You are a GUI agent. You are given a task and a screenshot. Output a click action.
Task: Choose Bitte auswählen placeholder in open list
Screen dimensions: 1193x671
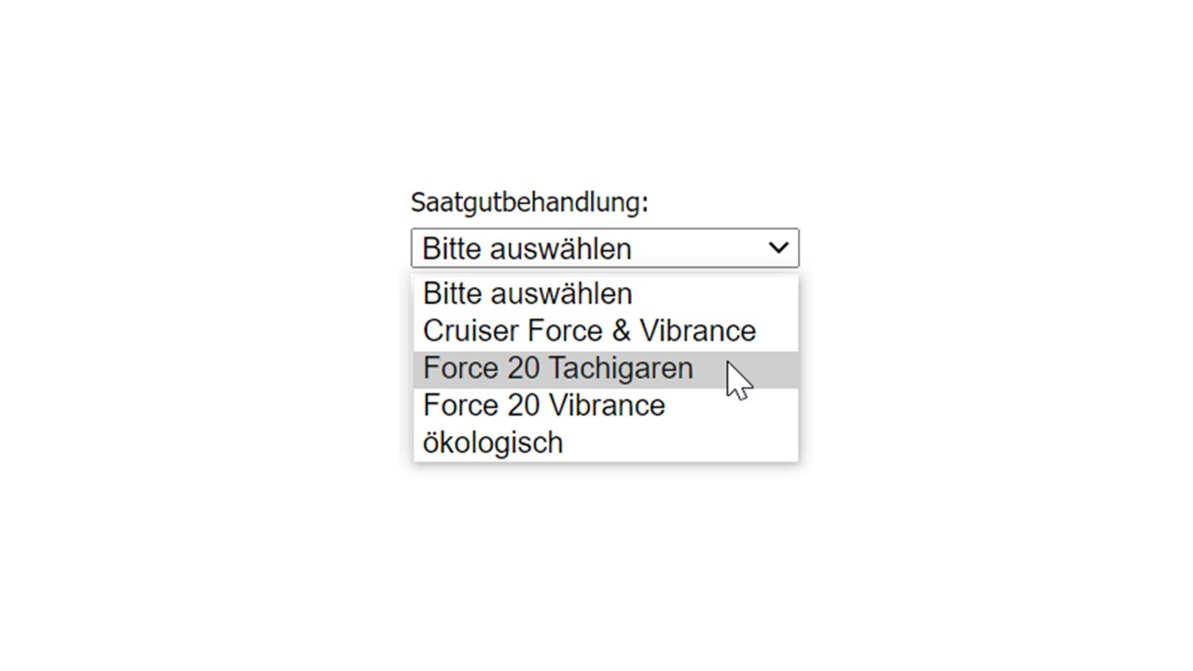[x=528, y=294]
